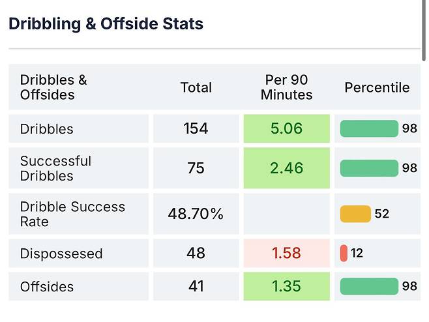
Task: Click the Offsides row label
Action: pos(47,287)
